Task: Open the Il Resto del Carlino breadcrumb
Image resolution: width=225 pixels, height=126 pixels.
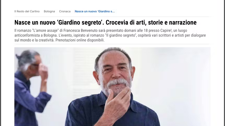Action: tap(27, 11)
